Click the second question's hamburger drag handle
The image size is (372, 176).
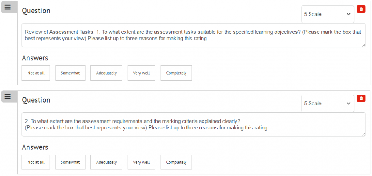point(9,96)
